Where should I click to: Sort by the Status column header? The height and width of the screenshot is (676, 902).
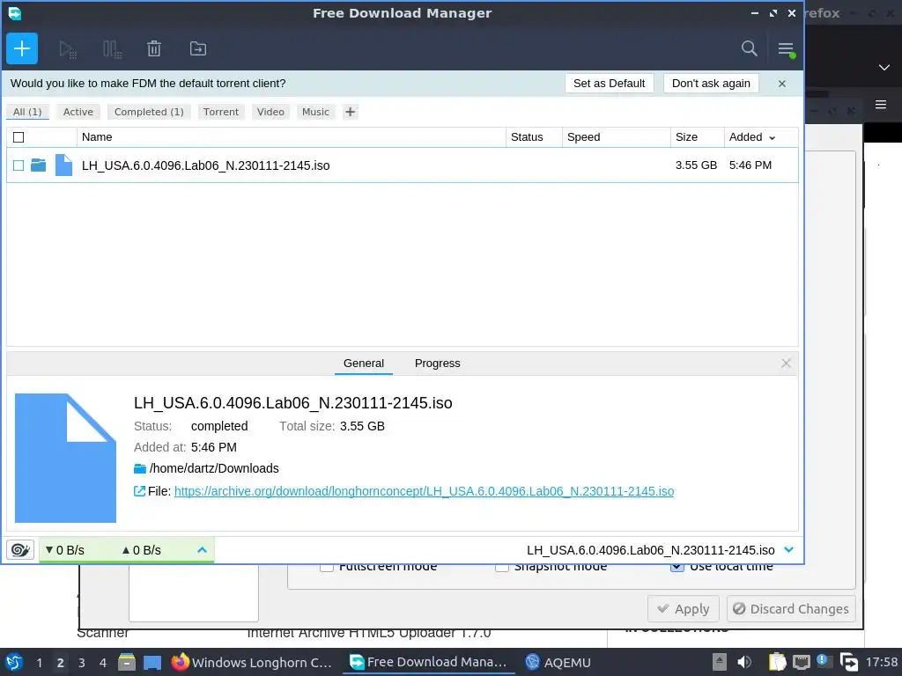(x=534, y=137)
